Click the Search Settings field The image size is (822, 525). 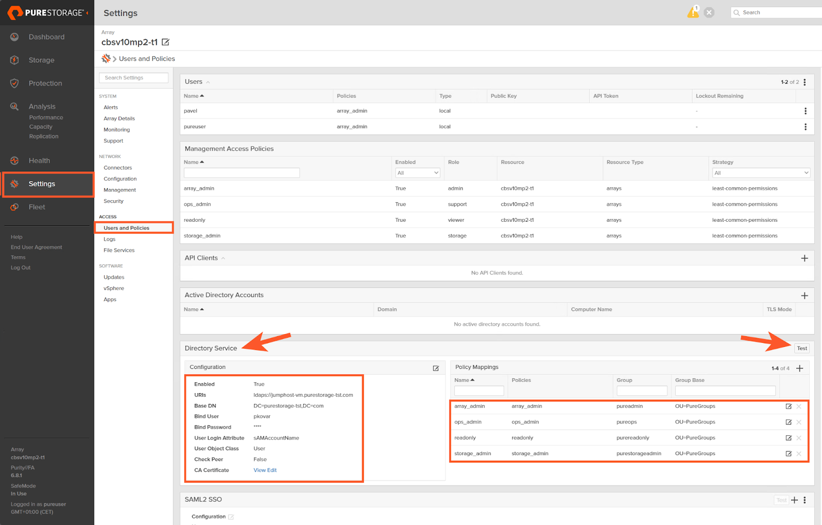click(134, 78)
